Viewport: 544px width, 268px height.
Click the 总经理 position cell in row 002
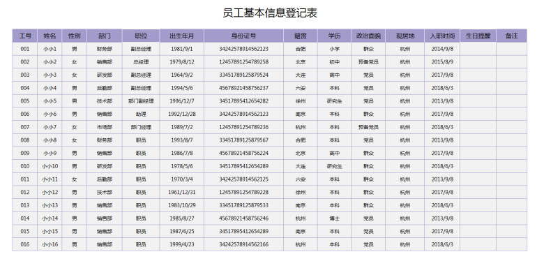click(141, 62)
